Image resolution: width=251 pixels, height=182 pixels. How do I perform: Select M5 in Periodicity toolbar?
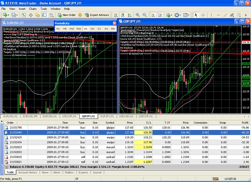pos(65,29)
